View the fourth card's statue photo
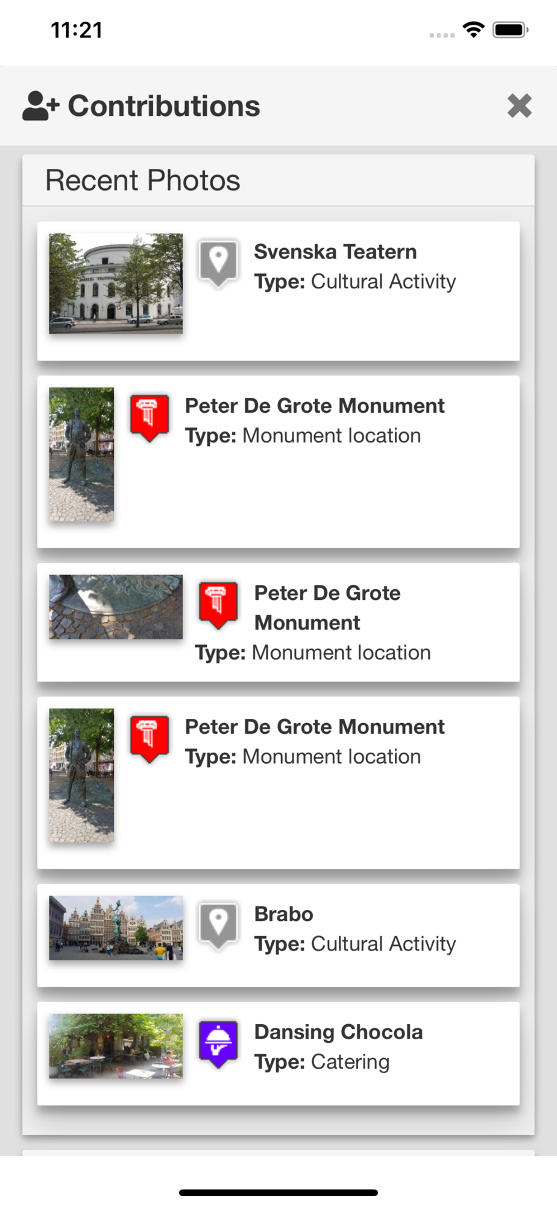This screenshot has width=557, height=1207. point(81,775)
